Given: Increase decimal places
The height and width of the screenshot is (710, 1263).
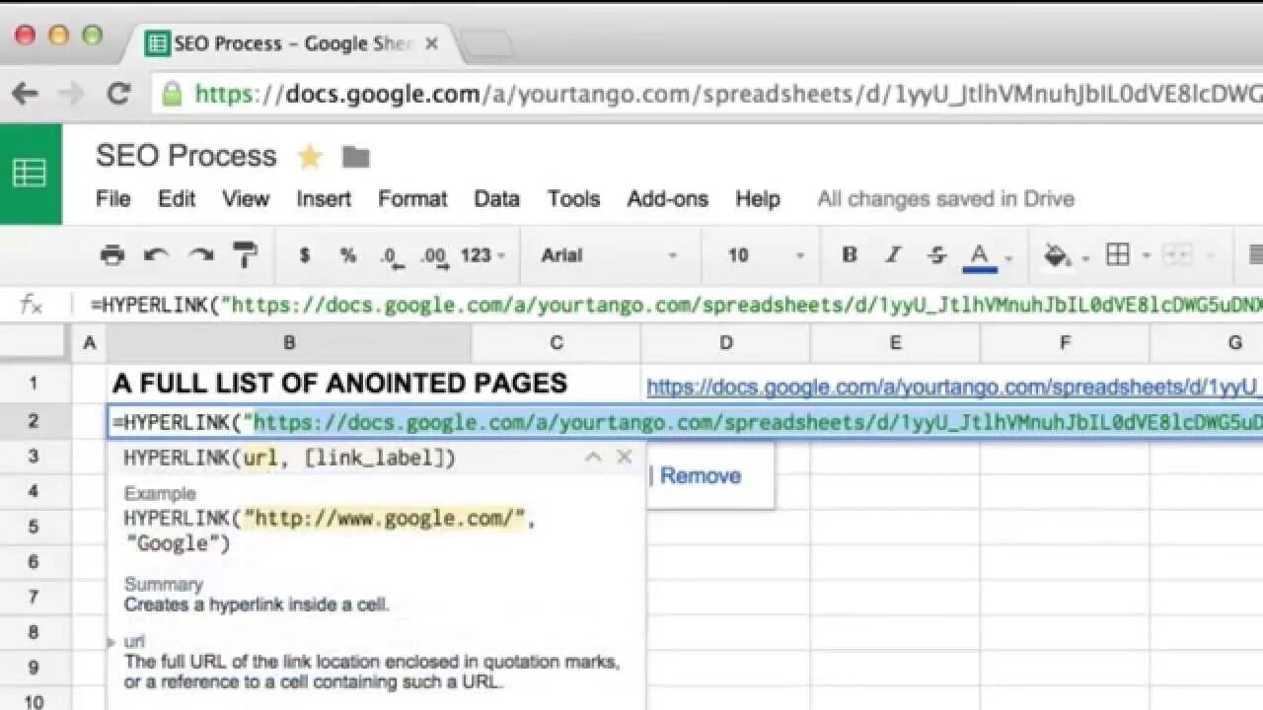Looking at the screenshot, I should (433, 256).
